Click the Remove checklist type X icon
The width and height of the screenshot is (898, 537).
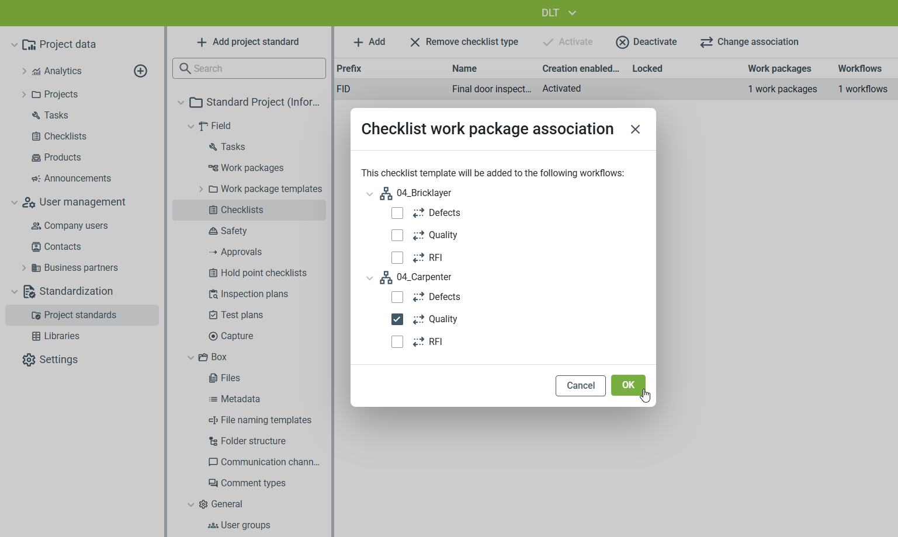pos(415,42)
